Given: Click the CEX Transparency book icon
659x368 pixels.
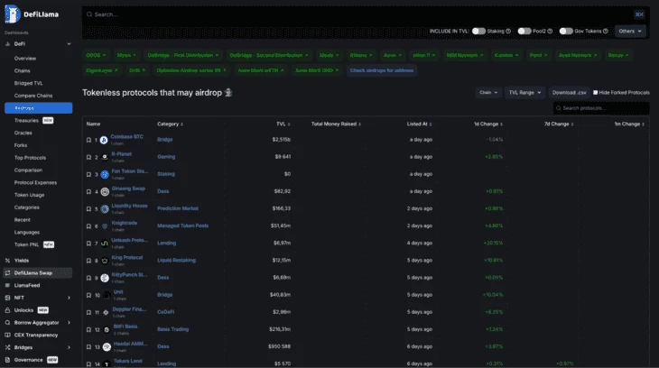Looking at the screenshot, I should pyautogui.click(x=7, y=335).
